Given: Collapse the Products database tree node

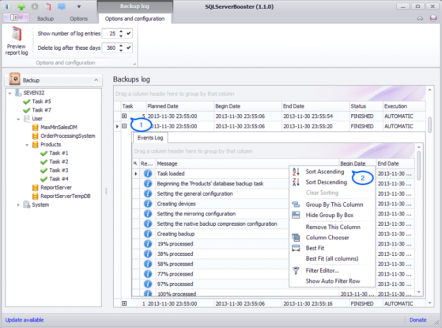Looking at the screenshot, I should pyautogui.click(x=27, y=145).
